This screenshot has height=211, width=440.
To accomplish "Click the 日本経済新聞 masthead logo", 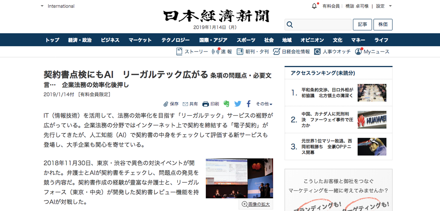I will point(216,16).
